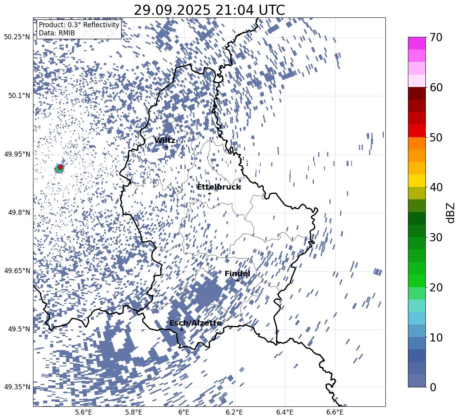Click the 49.65°N latitude tick label
Image resolution: width=460 pixels, height=420 pixels.
[17, 270]
